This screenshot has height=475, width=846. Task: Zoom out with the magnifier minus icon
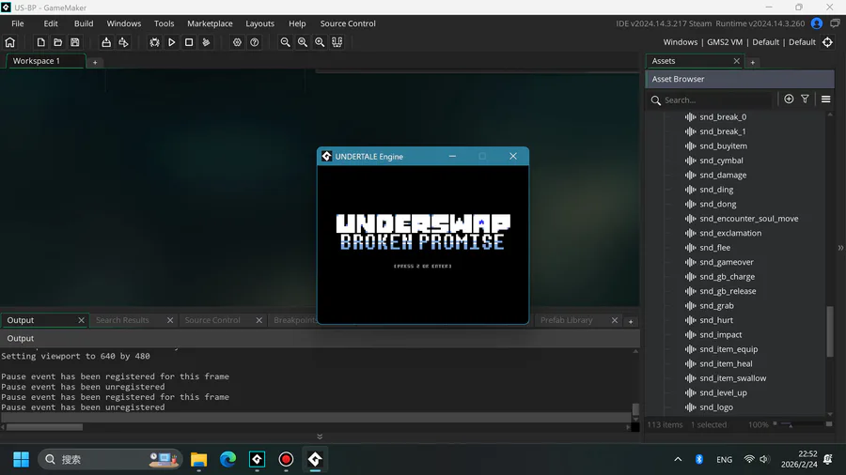point(286,42)
